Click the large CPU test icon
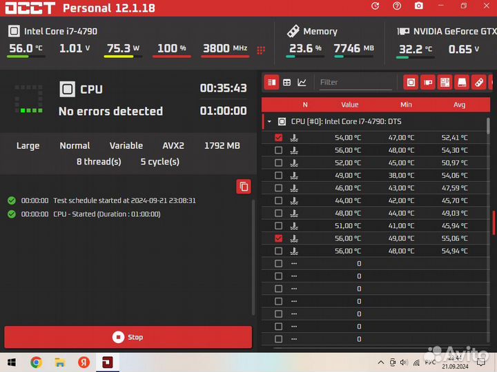Image resolution: width=497 pixels, height=372 pixels. pos(67,89)
